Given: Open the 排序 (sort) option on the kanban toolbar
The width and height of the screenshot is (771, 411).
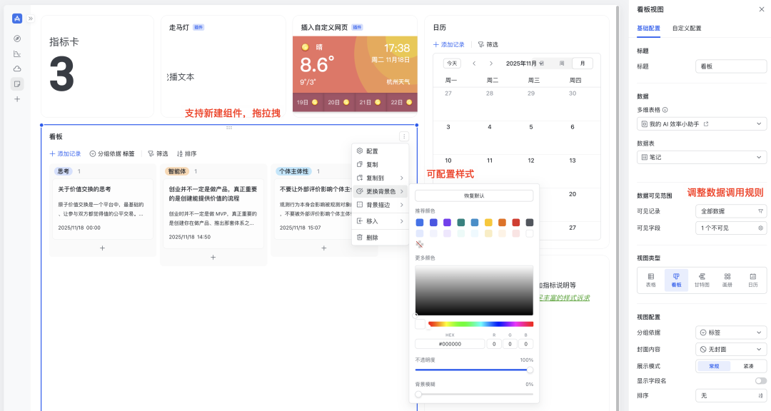Looking at the screenshot, I should [185, 152].
